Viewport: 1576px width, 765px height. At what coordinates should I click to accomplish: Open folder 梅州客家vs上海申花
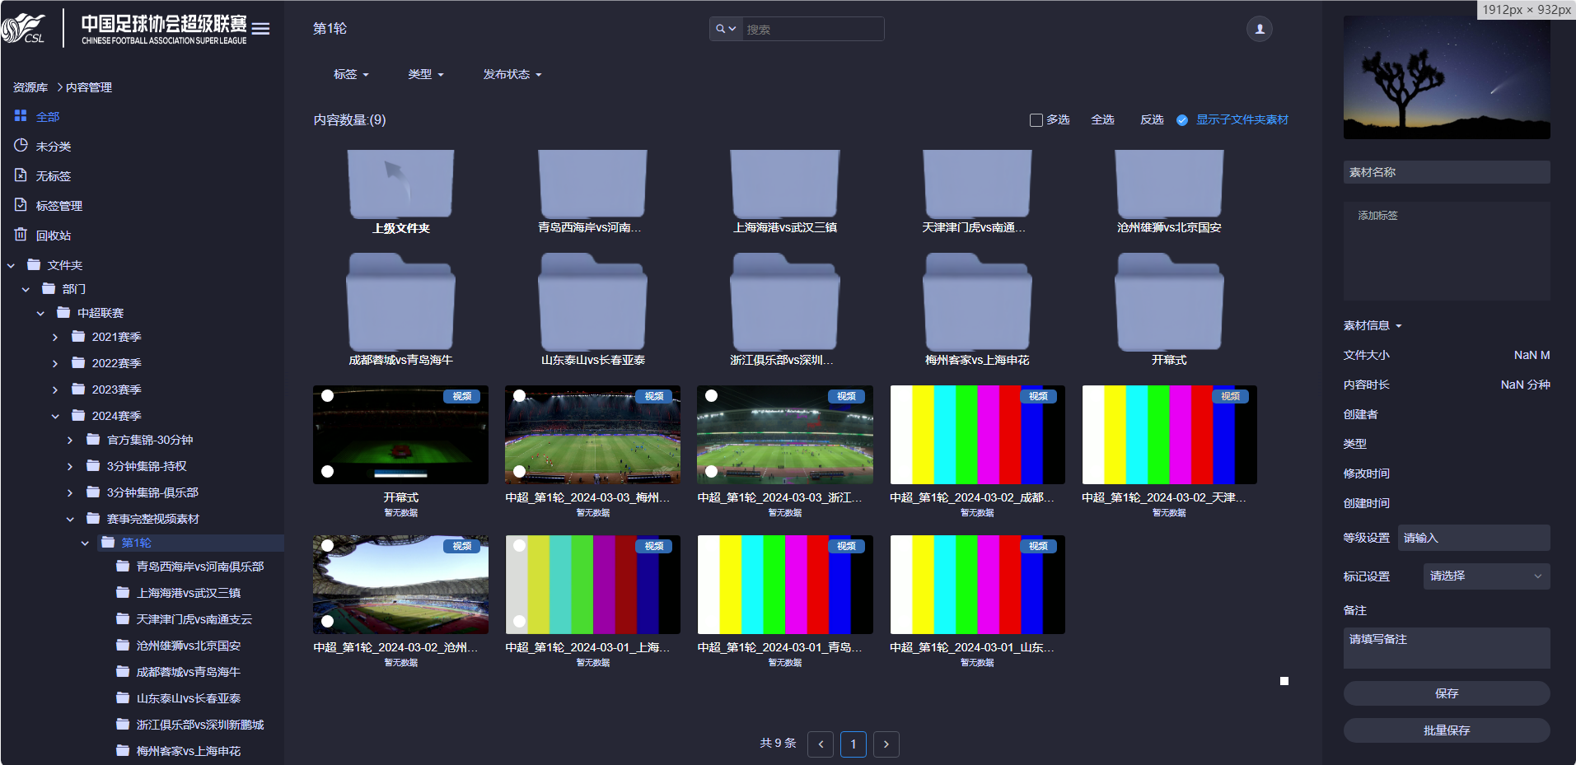point(976,302)
